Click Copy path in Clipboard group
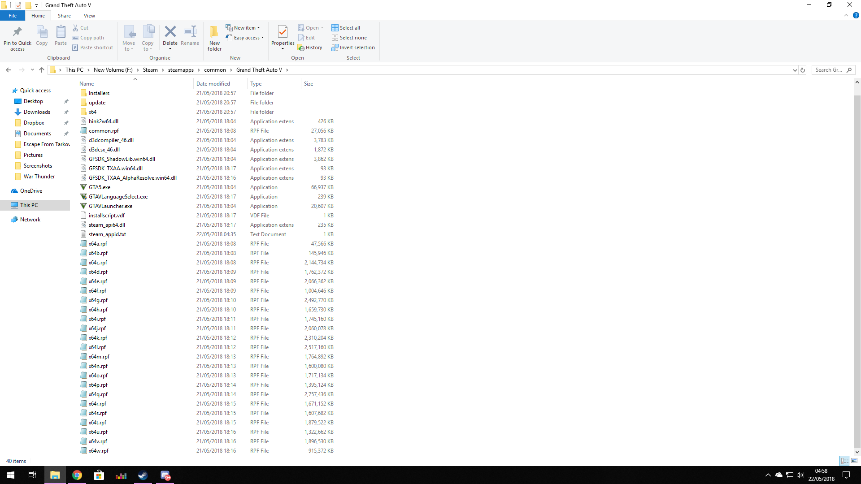This screenshot has width=861, height=484. click(x=88, y=38)
